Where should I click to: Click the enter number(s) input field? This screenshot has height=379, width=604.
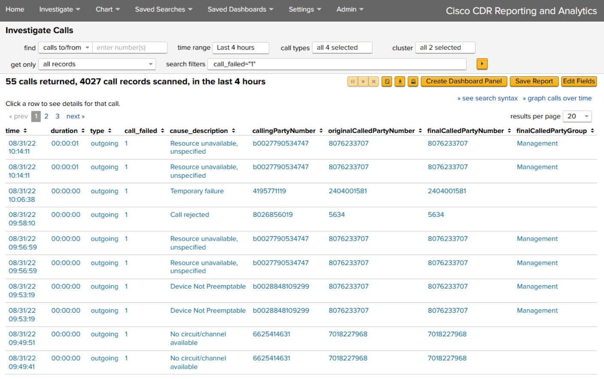[130, 48]
